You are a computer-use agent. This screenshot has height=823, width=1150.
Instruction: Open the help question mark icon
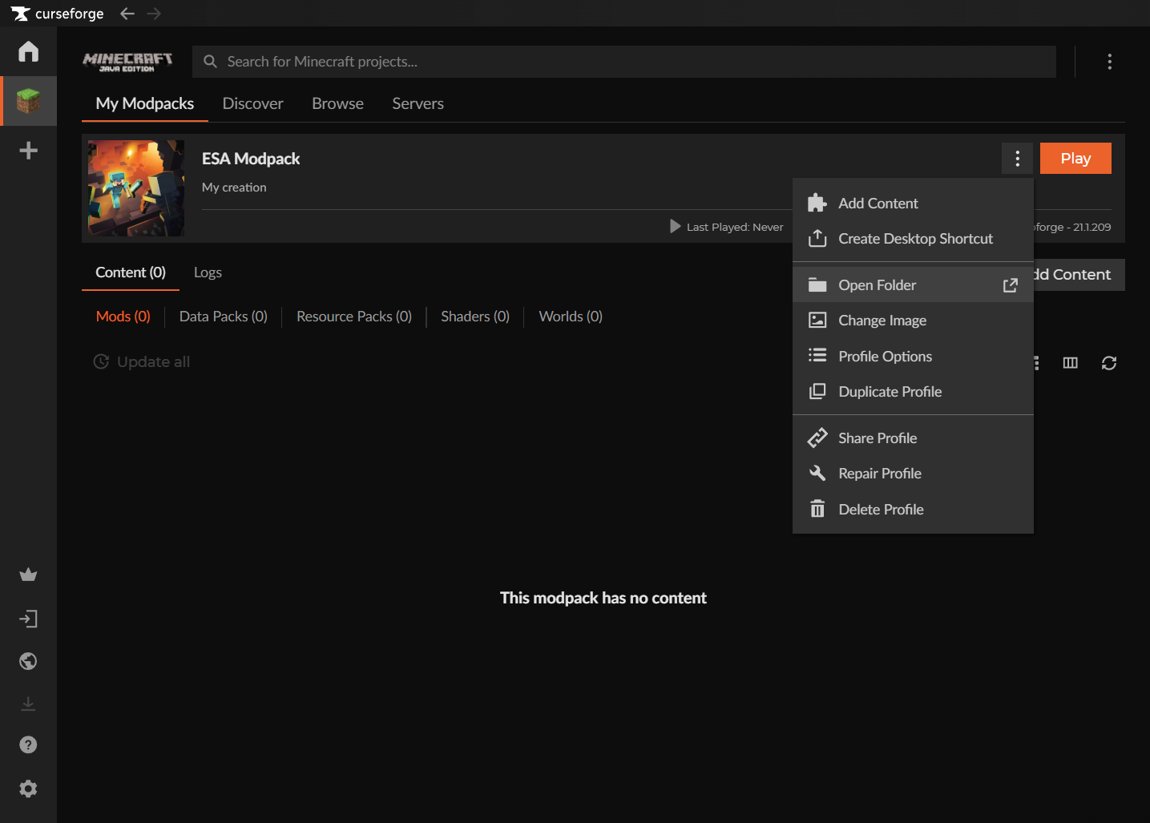coord(28,744)
